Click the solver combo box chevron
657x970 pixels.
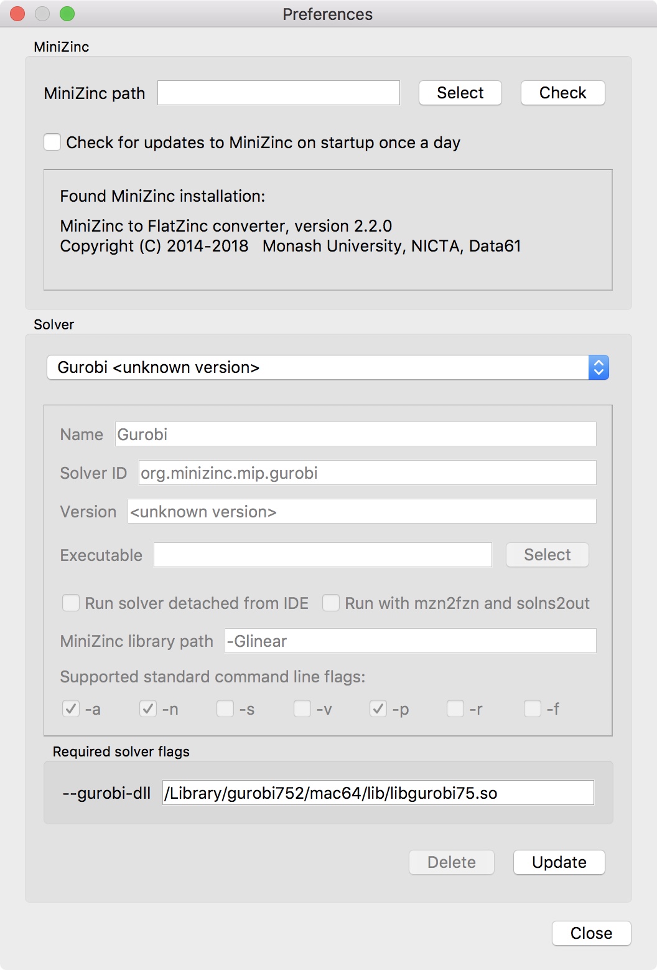(598, 367)
